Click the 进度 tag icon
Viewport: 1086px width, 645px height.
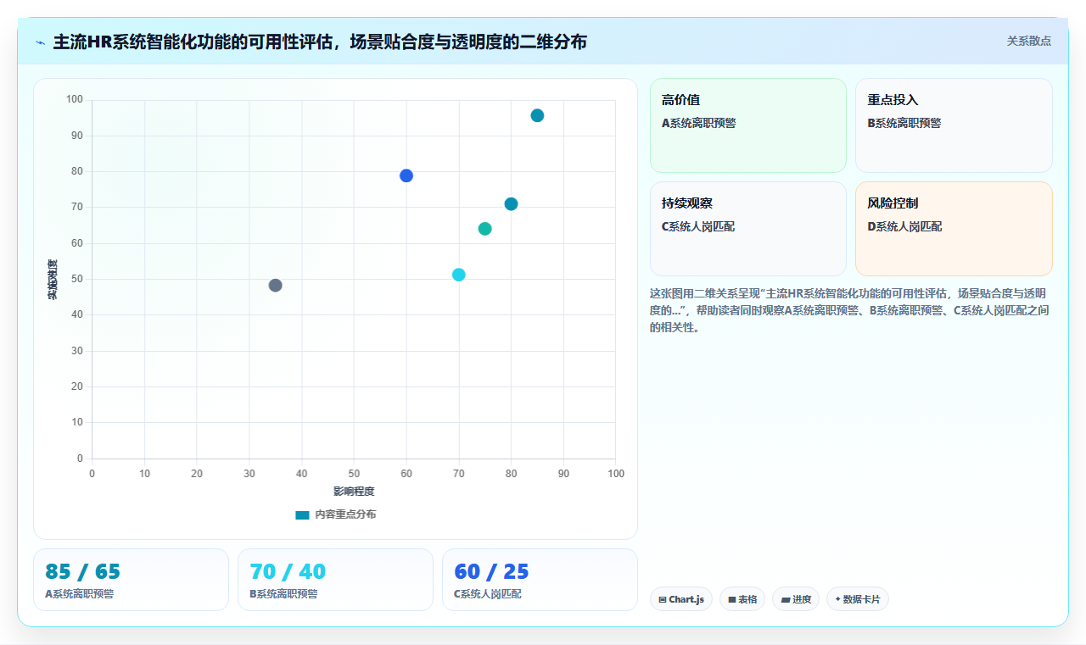point(786,600)
